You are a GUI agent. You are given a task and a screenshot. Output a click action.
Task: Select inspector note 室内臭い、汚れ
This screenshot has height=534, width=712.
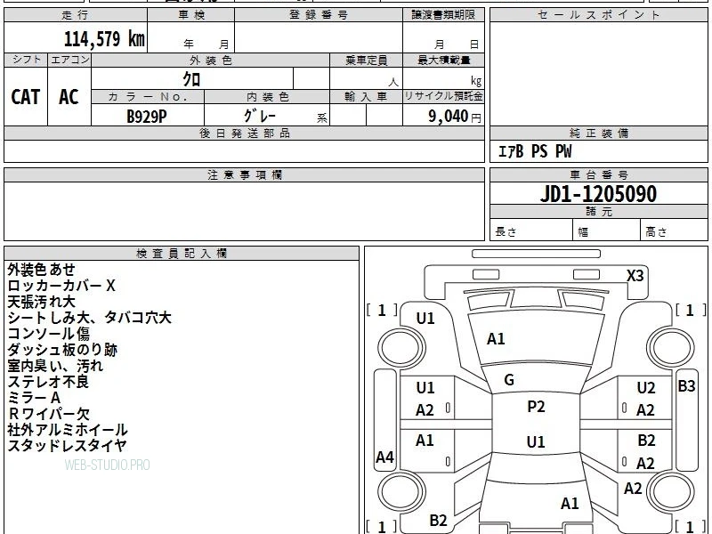pyautogui.click(x=55, y=366)
